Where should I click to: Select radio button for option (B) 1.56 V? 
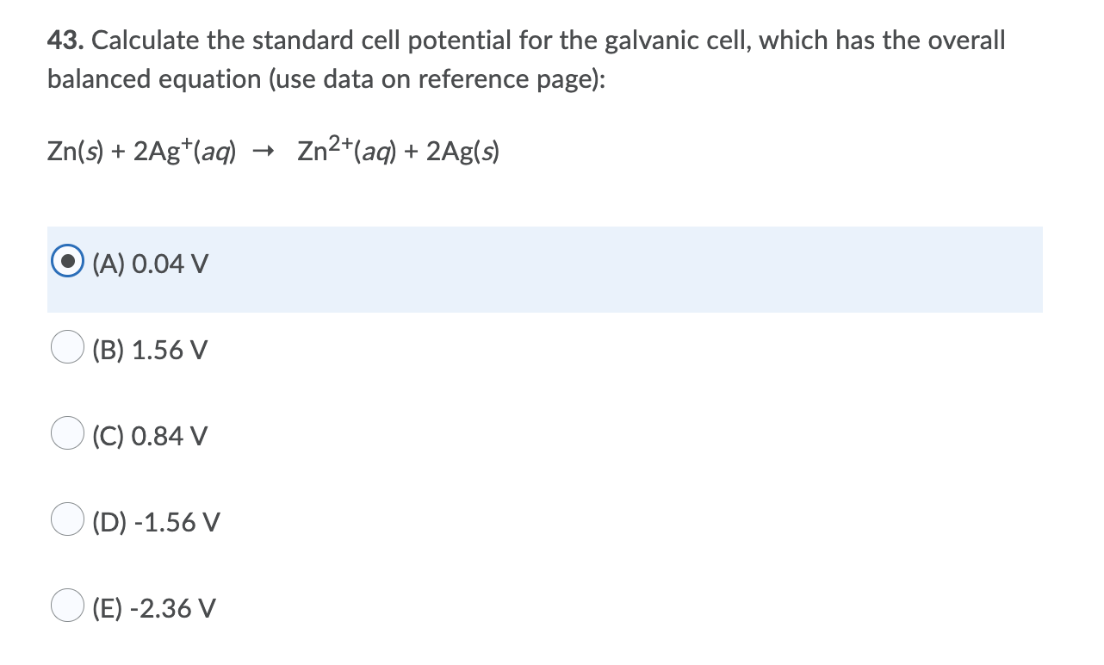point(67,347)
